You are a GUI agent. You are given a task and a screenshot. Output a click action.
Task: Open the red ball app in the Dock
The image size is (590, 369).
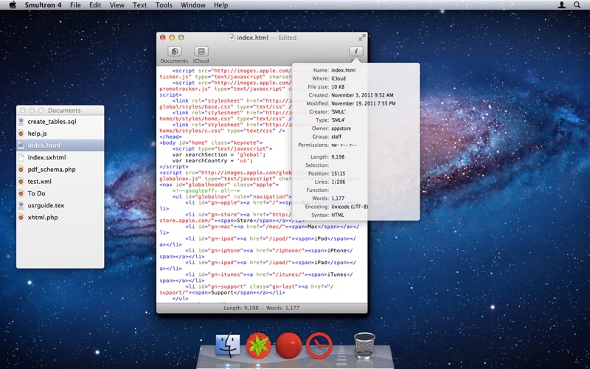pyautogui.click(x=289, y=345)
